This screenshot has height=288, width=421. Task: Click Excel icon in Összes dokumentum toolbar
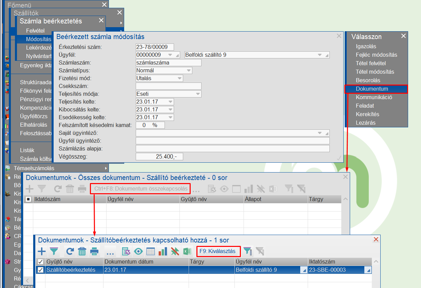(x=273, y=189)
